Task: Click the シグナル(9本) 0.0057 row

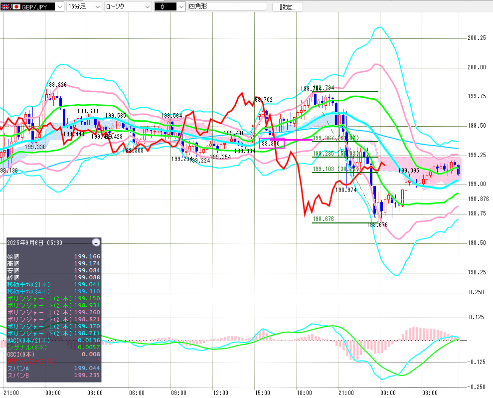Action: tap(54, 347)
